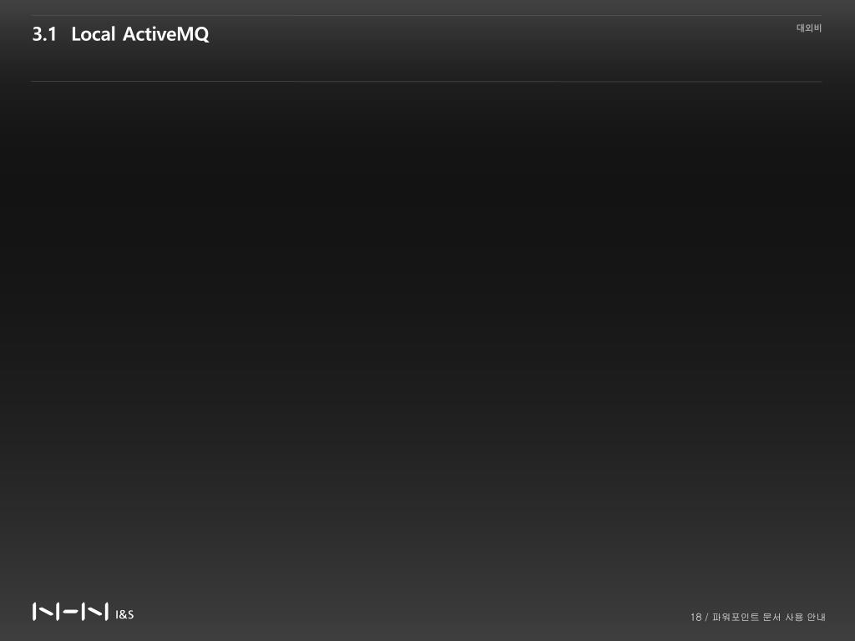
Task: Click the section number 3.1
Action: pos(44,33)
